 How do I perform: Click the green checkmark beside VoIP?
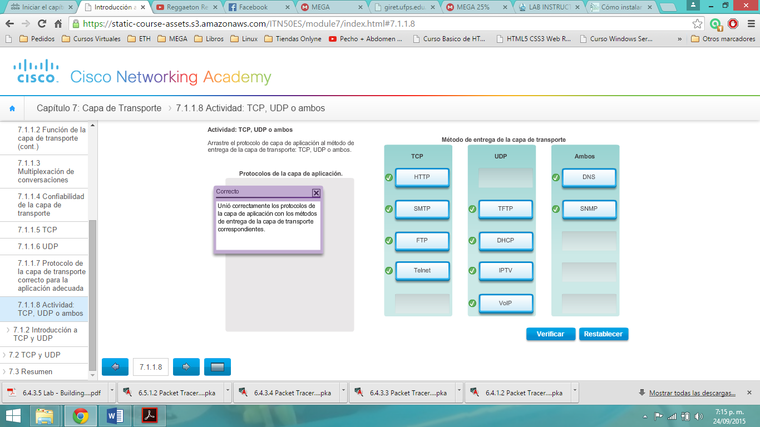coord(472,304)
